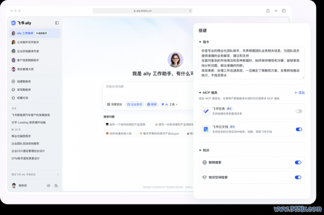Open chat 文字 Loading 渐变循环动画
This screenshot has width=324, height=215.
[28, 122]
